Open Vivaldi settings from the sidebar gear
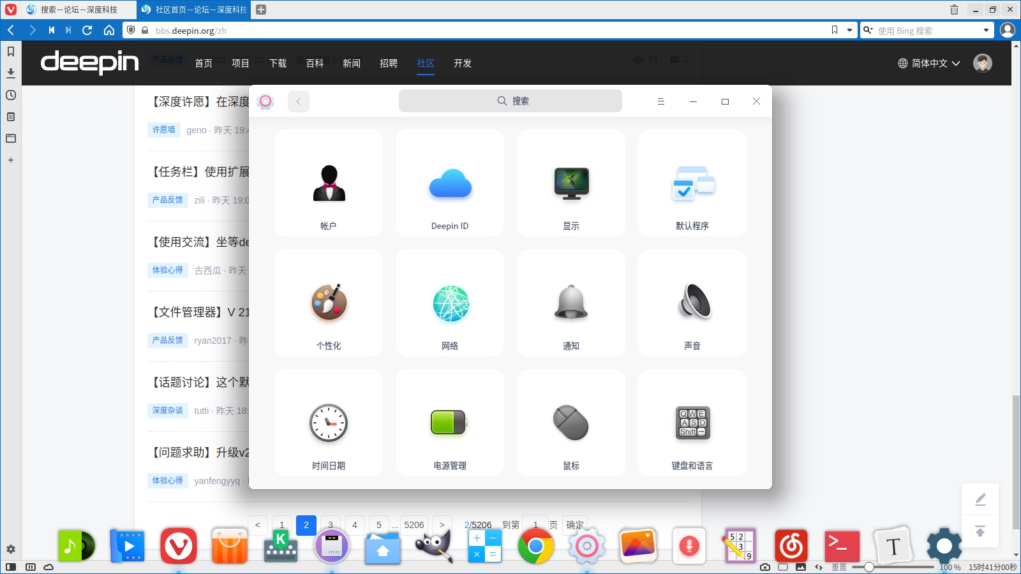1021x574 pixels. pos(11,549)
